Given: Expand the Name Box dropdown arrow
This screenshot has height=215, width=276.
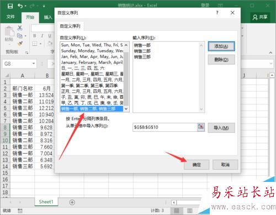Looking at the screenshot, I should click(34, 63).
